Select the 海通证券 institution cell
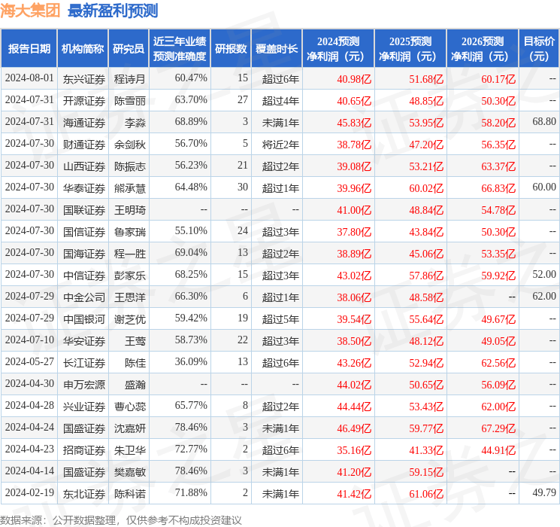This screenshot has width=560, height=527. [x=84, y=123]
